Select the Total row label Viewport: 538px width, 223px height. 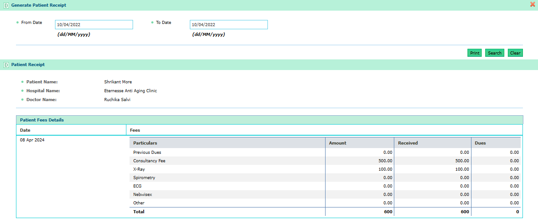coord(139,212)
